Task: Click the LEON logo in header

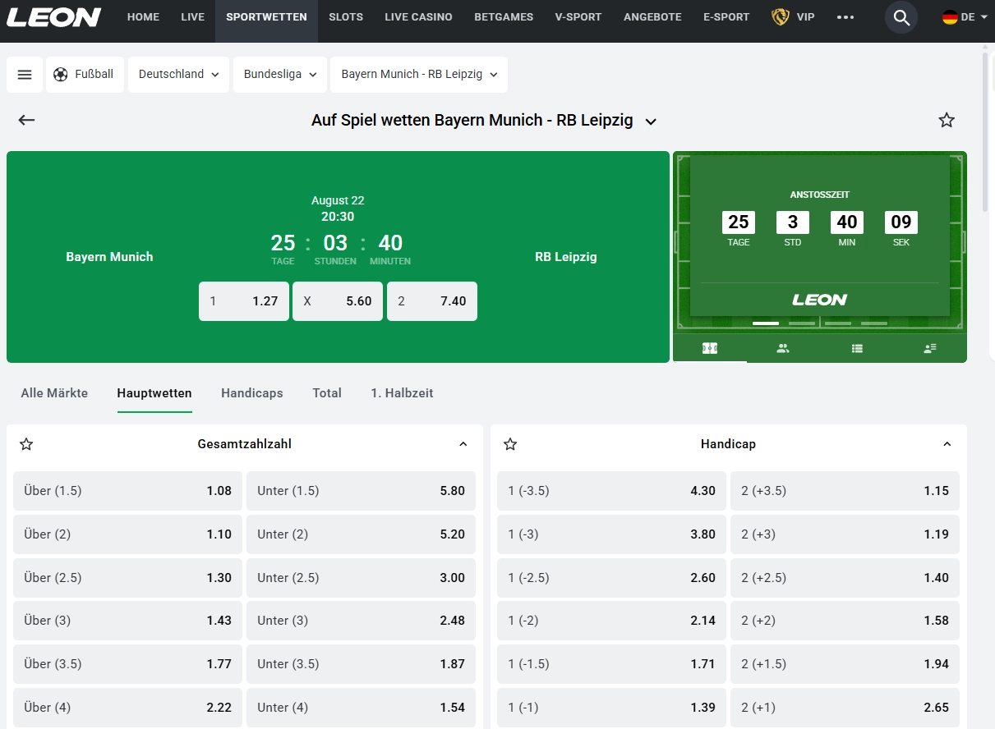Action: click(x=54, y=17)
